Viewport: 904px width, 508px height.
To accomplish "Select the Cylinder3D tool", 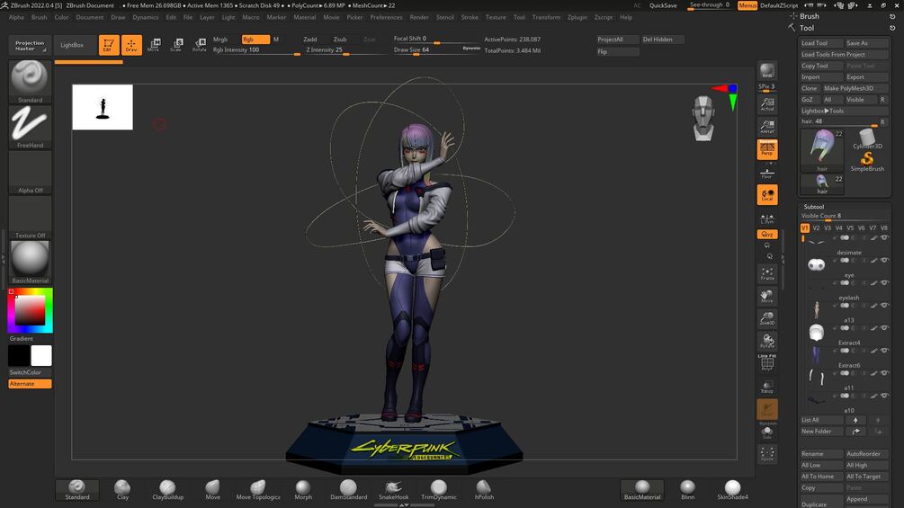I will [x=867, y=138].
